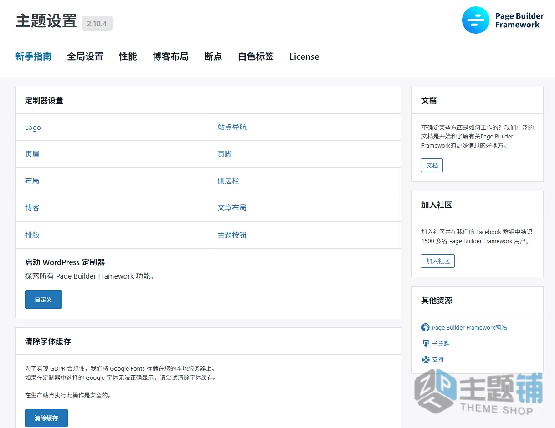
Task: Open the Logo customizer link
Action: (33, 127)
